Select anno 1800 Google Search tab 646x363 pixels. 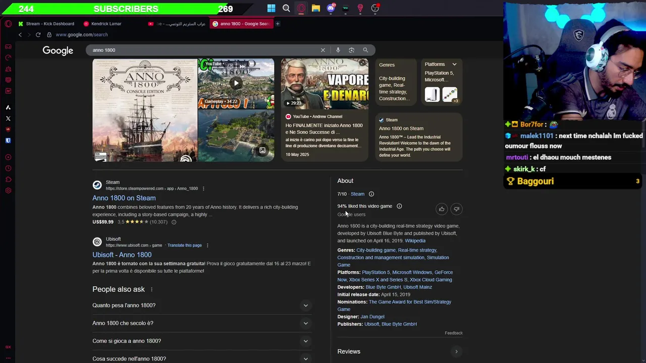[241, 24]
